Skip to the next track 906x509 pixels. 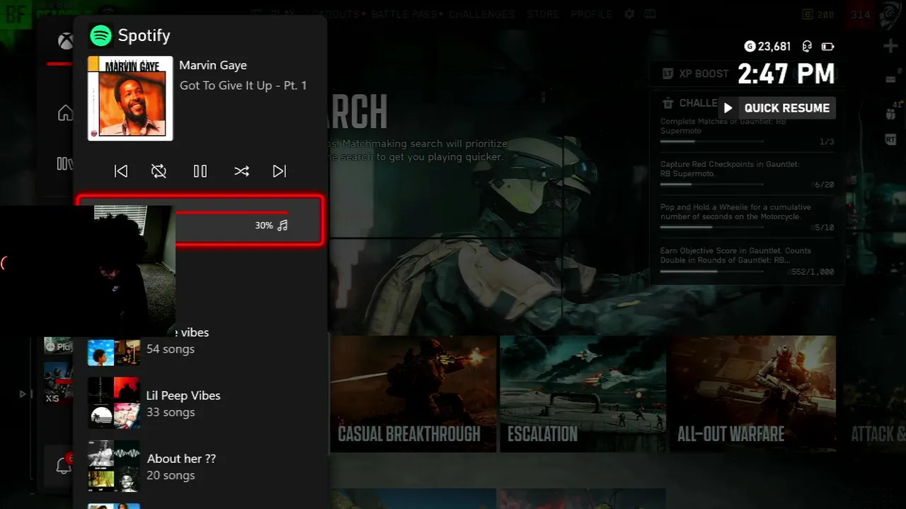tap(280, 171)
